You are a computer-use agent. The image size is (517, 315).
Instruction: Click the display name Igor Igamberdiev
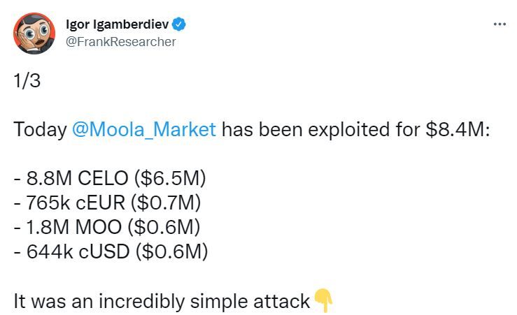pos(121,24)
